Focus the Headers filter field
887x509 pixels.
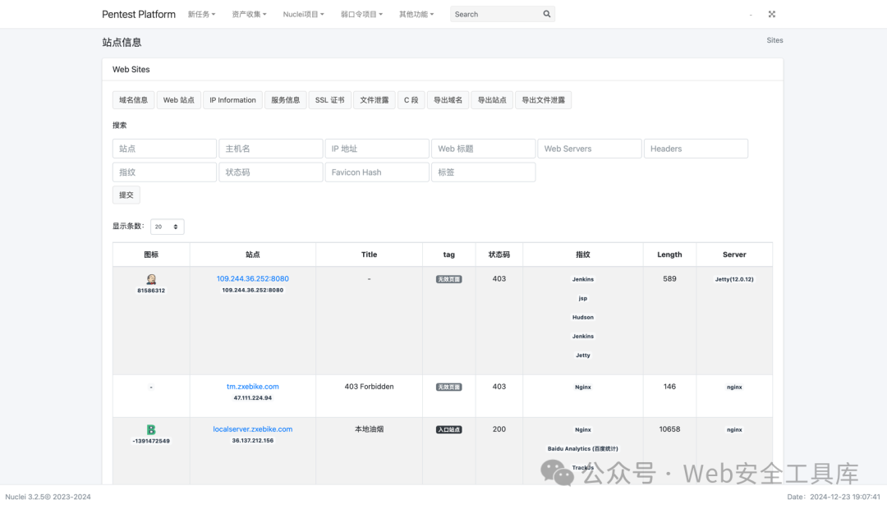[x=696, y=149]
